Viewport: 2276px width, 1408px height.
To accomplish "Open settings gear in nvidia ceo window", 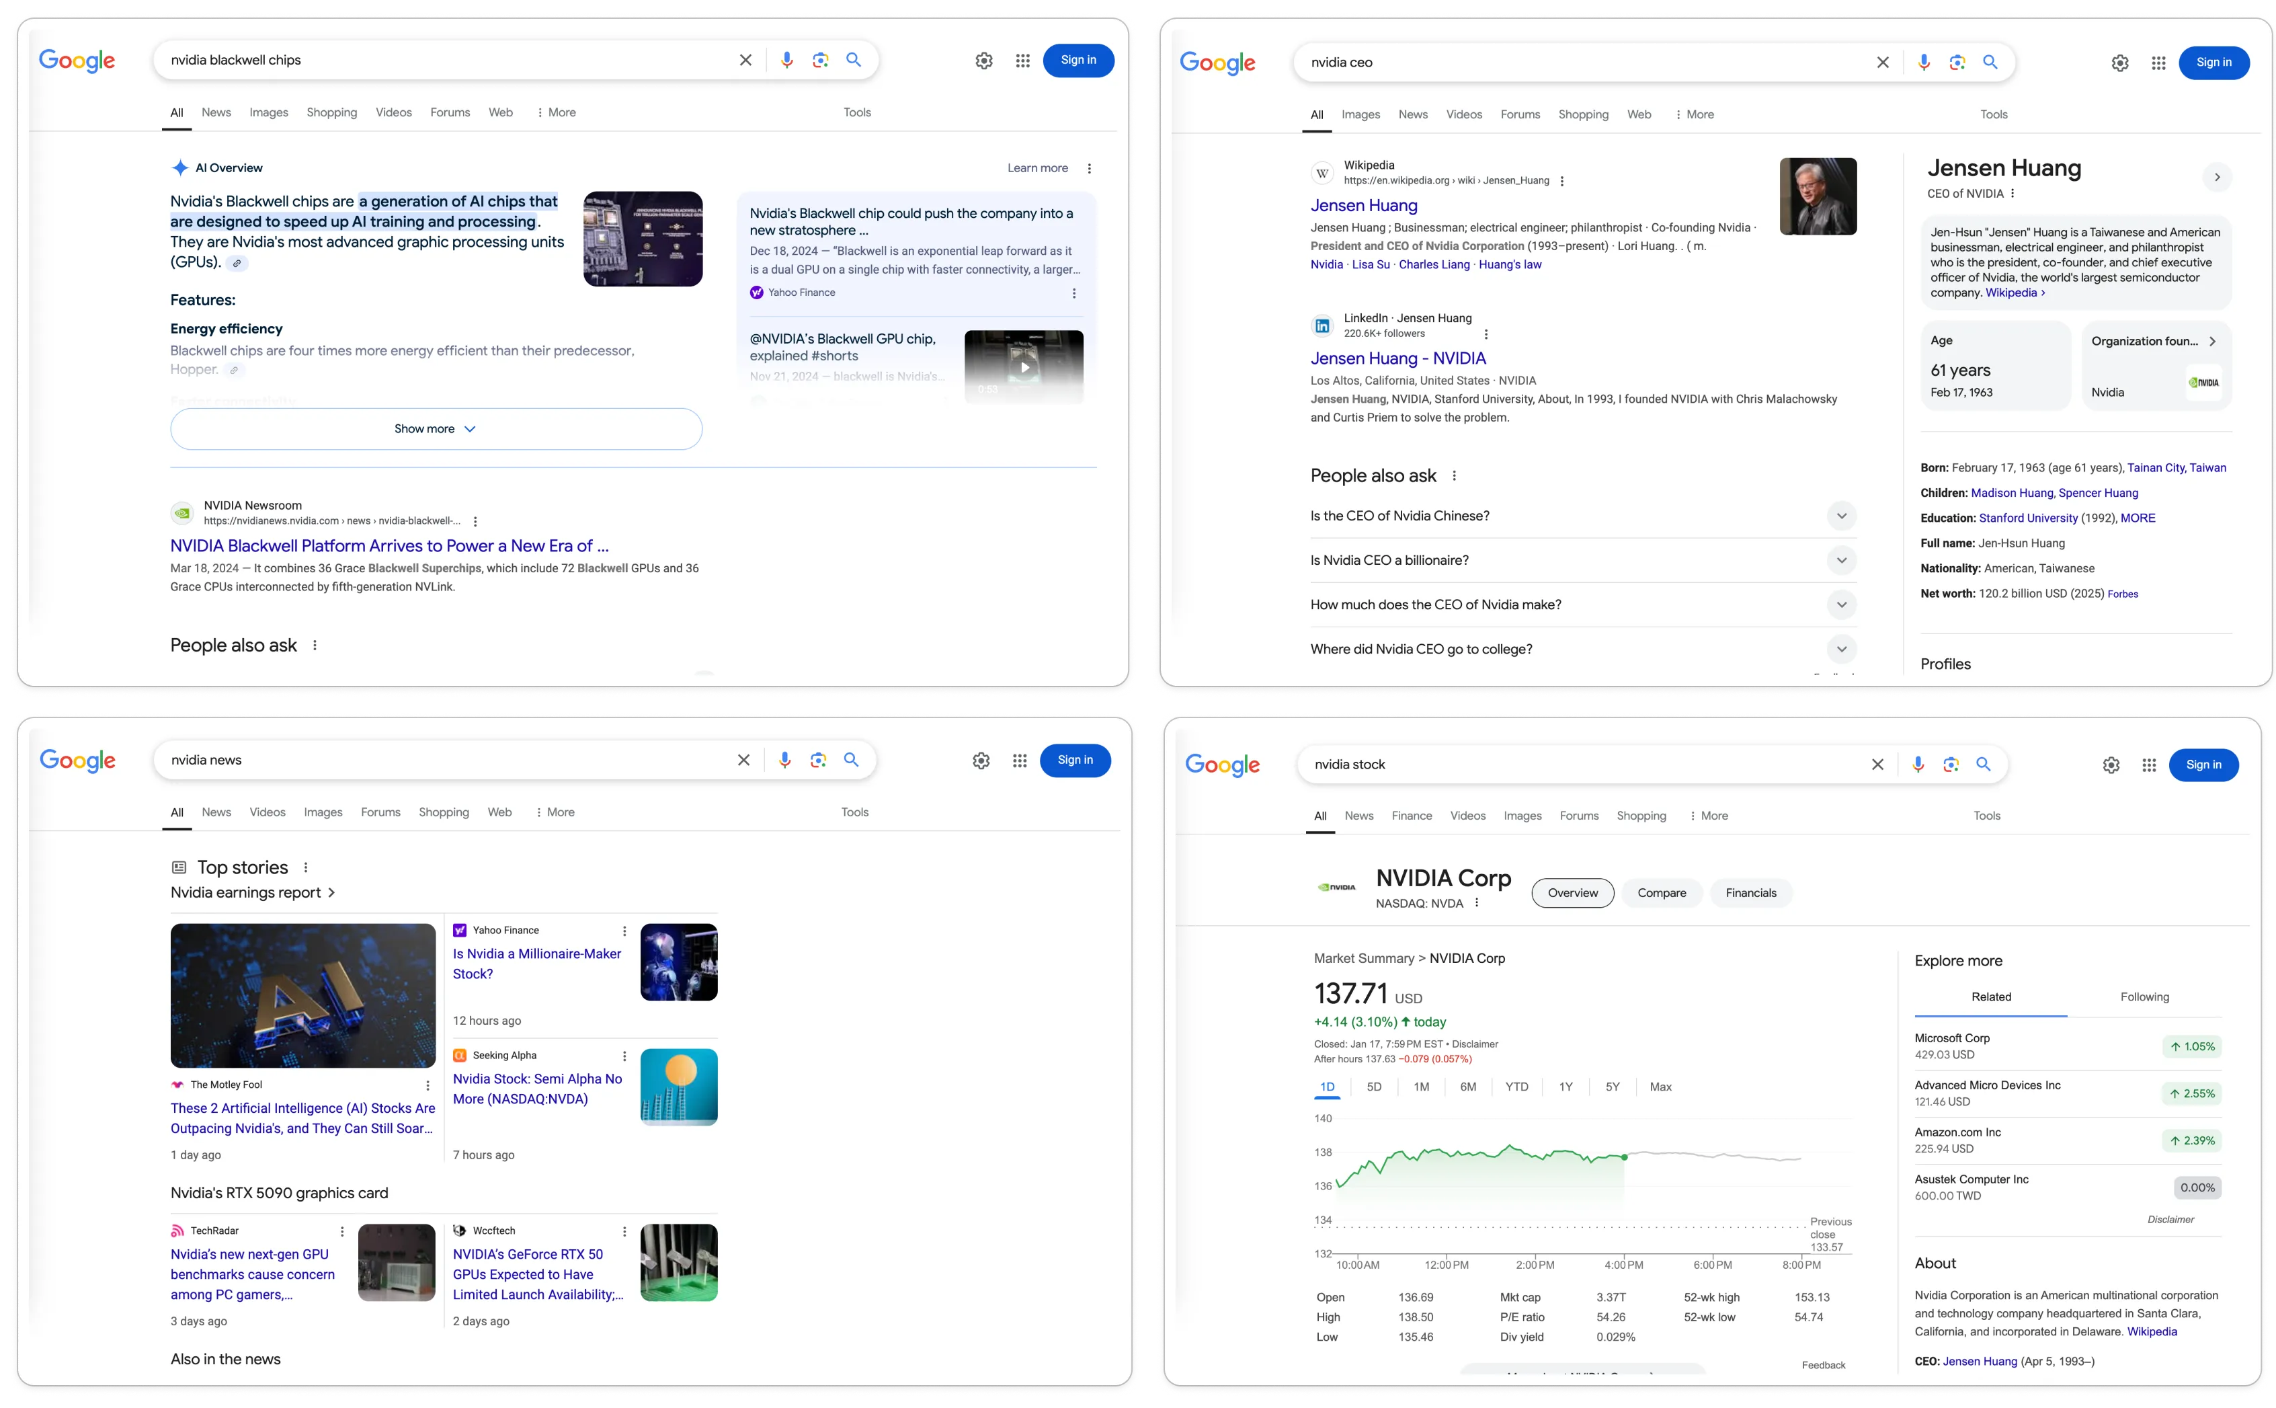I will [2119, 63].
